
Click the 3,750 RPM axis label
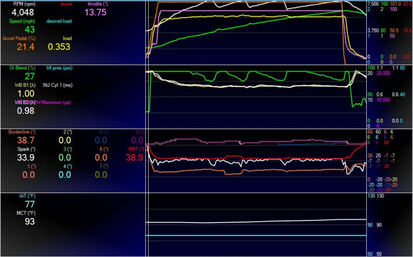373,31
